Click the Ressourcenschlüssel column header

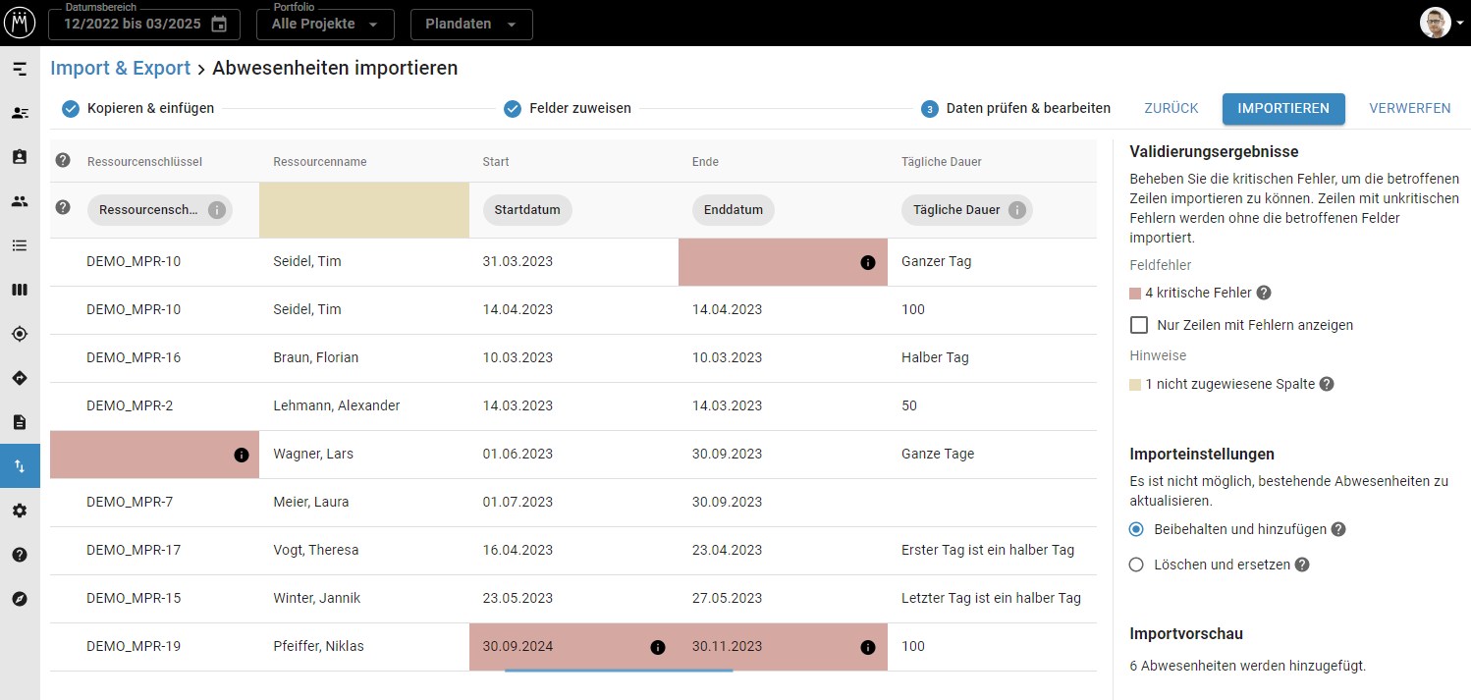(144, 162)
